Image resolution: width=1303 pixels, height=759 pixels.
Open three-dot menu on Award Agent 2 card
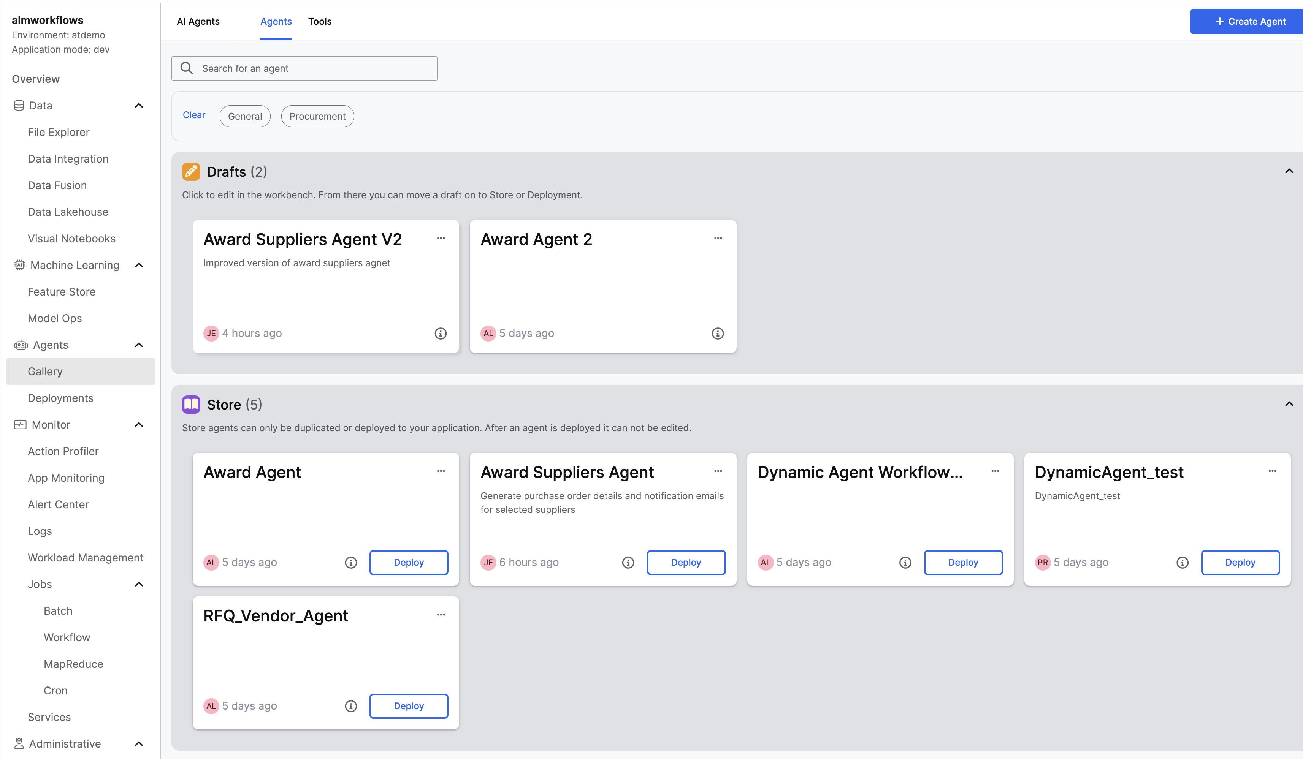click(718, 238)
